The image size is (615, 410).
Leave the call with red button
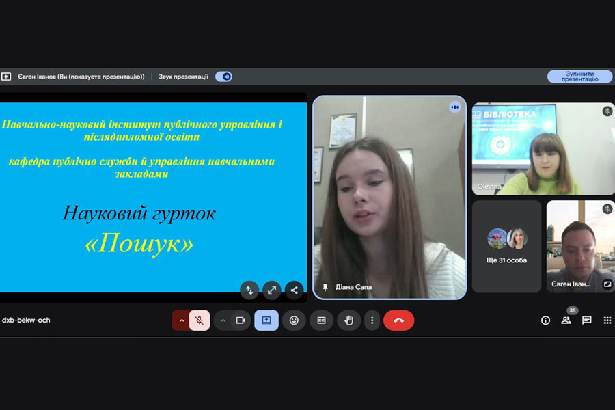(x=398, y=320)
